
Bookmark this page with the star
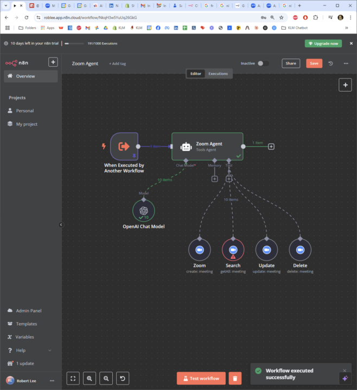[x=282, y=17]
